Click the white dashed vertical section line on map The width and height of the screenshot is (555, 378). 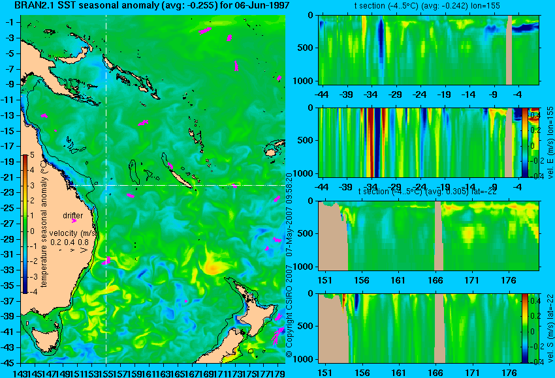(106, 189)
